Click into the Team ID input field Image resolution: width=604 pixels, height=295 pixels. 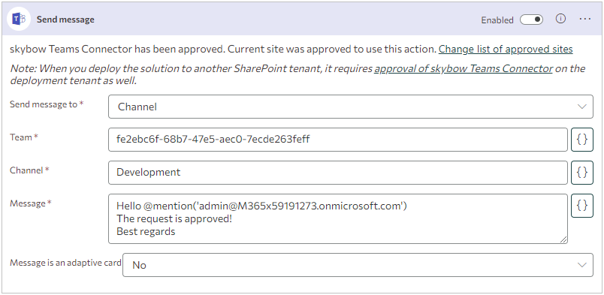pos(338,140)
